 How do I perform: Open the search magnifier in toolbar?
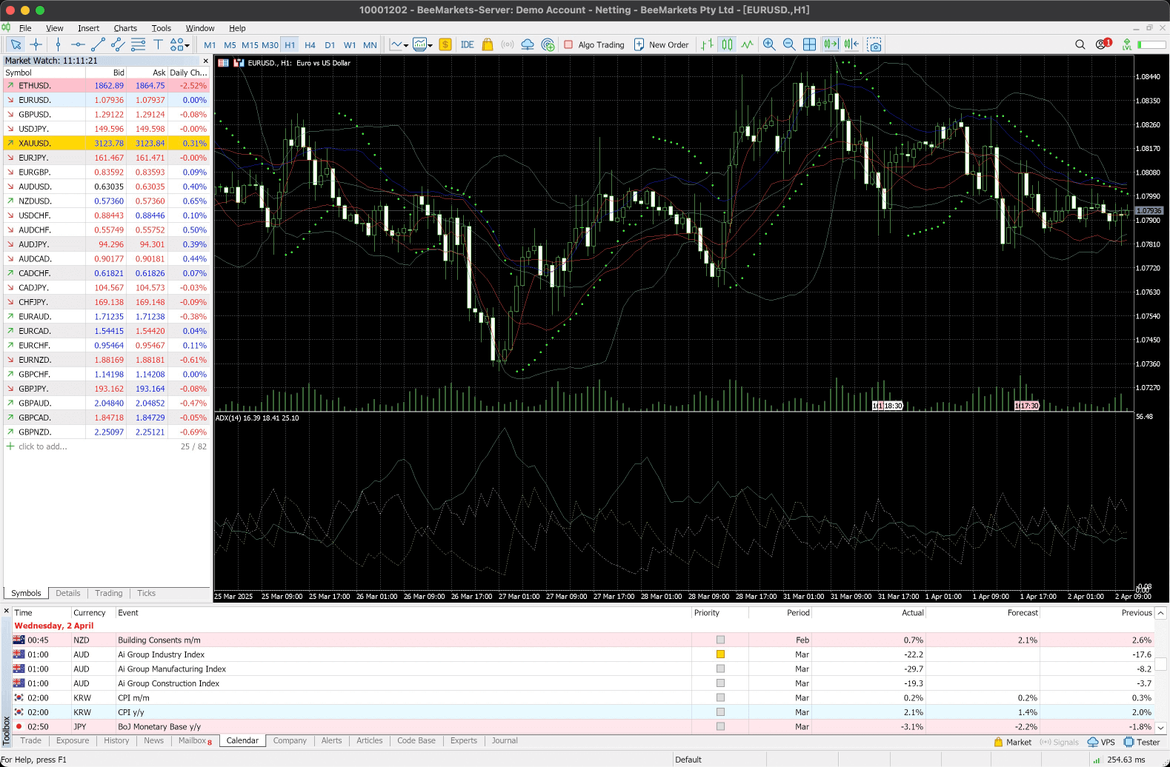1080,44
